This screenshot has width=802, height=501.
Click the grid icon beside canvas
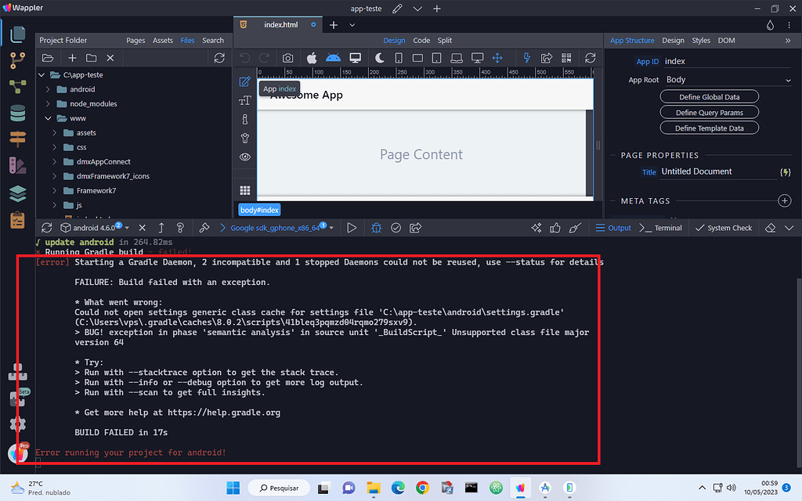pyautogui.click(x=245, y=191)
